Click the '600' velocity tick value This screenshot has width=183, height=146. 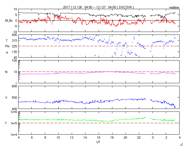point(15,86)
